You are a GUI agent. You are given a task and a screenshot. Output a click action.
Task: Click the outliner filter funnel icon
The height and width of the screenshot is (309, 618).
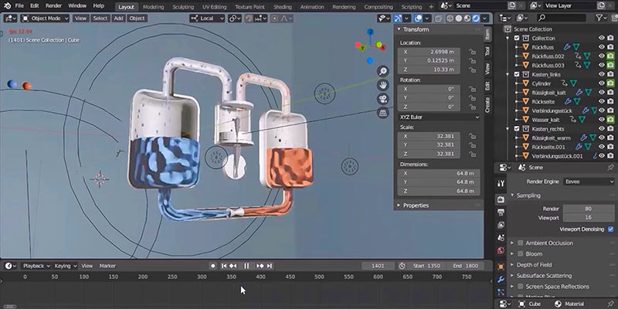coord(599,18)
